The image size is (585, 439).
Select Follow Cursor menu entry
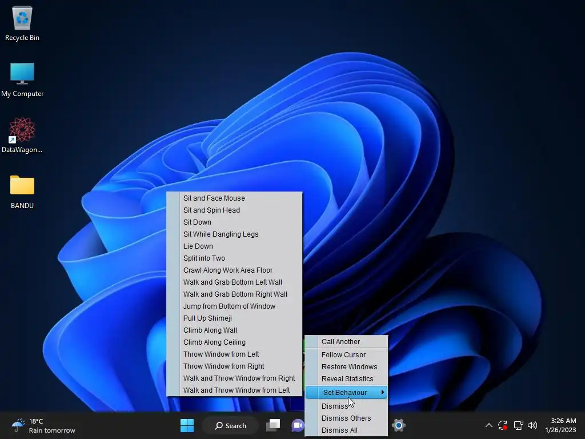(x=347, y=354)
